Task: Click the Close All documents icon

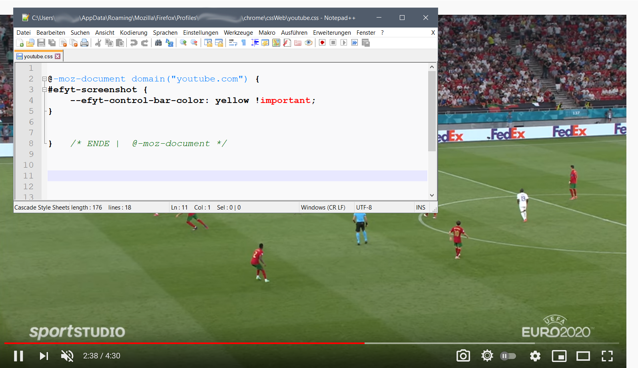Action: [74, 43]
